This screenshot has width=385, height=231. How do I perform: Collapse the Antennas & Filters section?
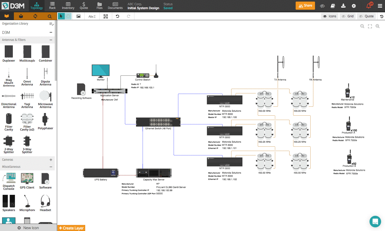pos(51,40)
